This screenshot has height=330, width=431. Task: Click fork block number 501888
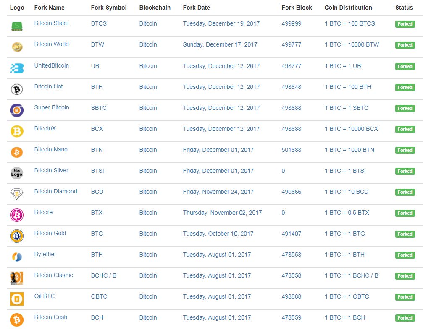292,150
